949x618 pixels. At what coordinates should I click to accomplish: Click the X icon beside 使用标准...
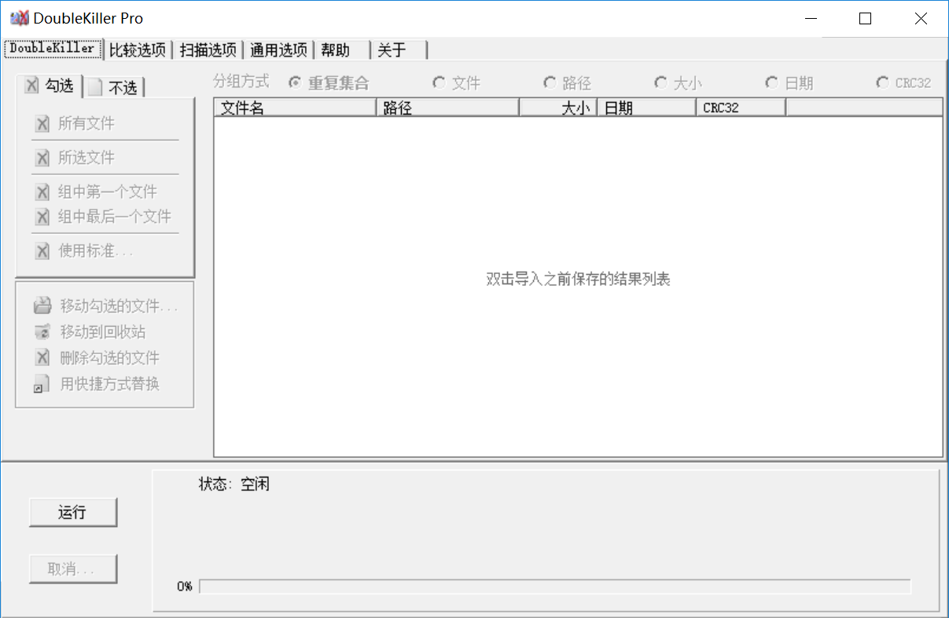(x=42, y=251)
